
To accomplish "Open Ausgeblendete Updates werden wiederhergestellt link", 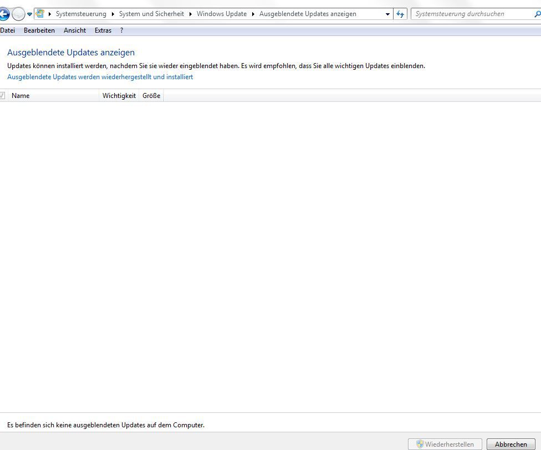I will pyautogui.click(x=100, y=77).
